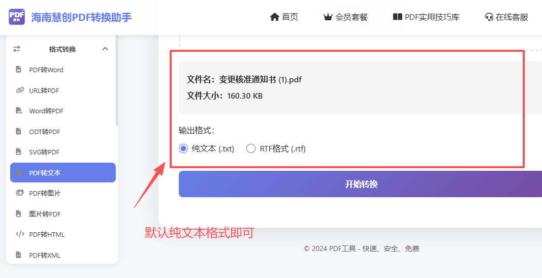Choose Word转PDF in the sidebar
Viewport: 542px width, 278px height.
tap(63, 111)
